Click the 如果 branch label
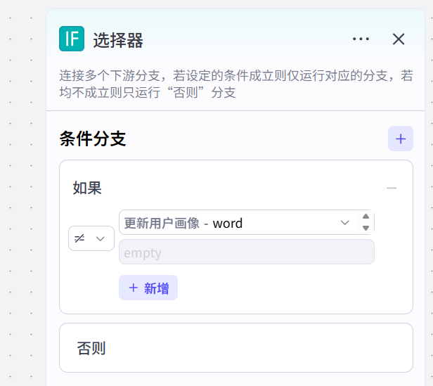 [x=87, y=188]
